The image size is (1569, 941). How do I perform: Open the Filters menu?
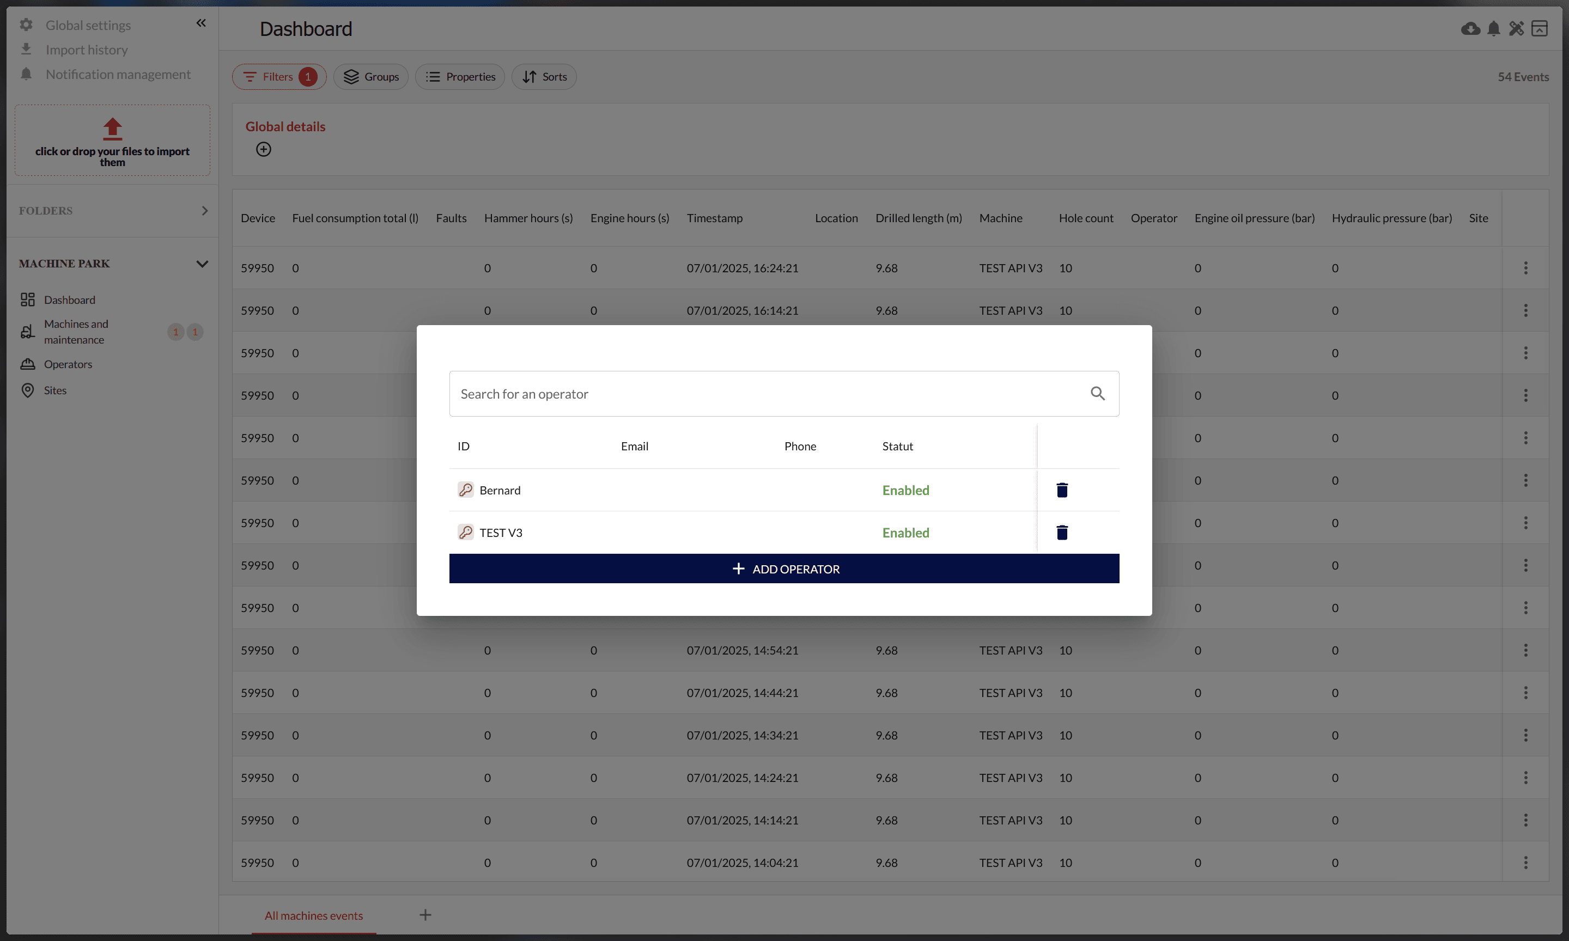[278, 77]
